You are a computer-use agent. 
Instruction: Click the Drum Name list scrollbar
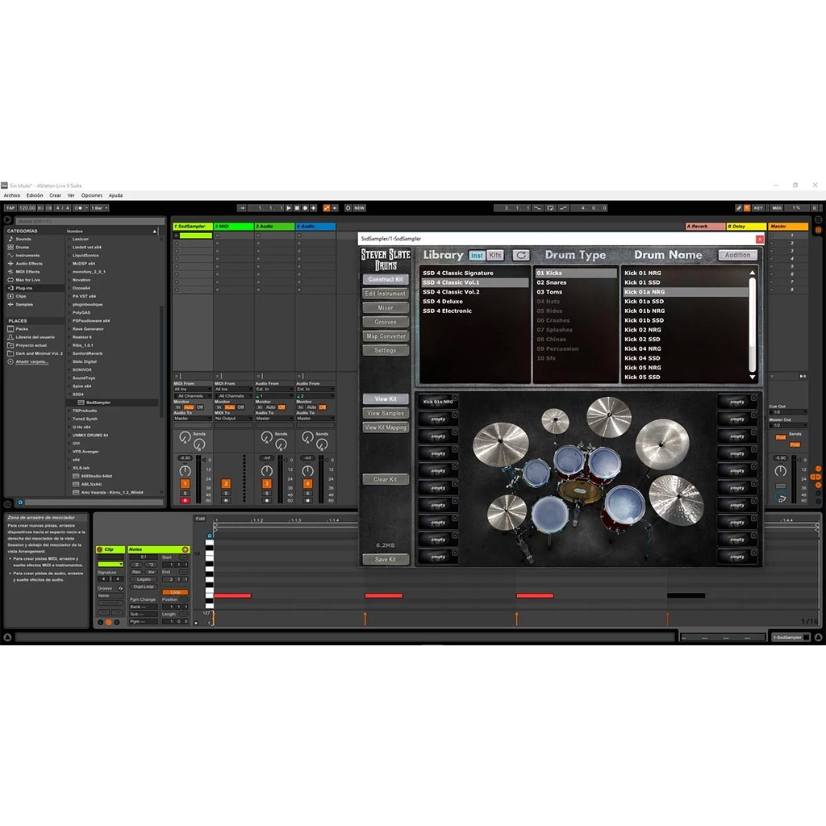pos(753,323)
